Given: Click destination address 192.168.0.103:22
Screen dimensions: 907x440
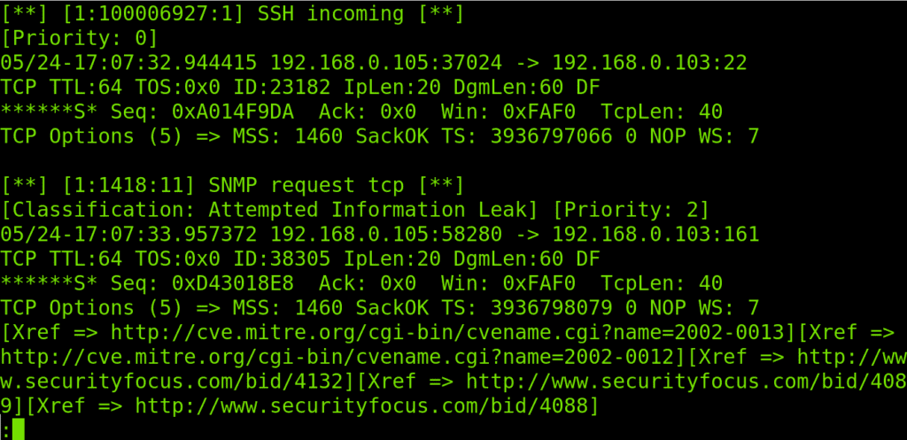Looking at the screenshot, I should [x=649, y=64].
